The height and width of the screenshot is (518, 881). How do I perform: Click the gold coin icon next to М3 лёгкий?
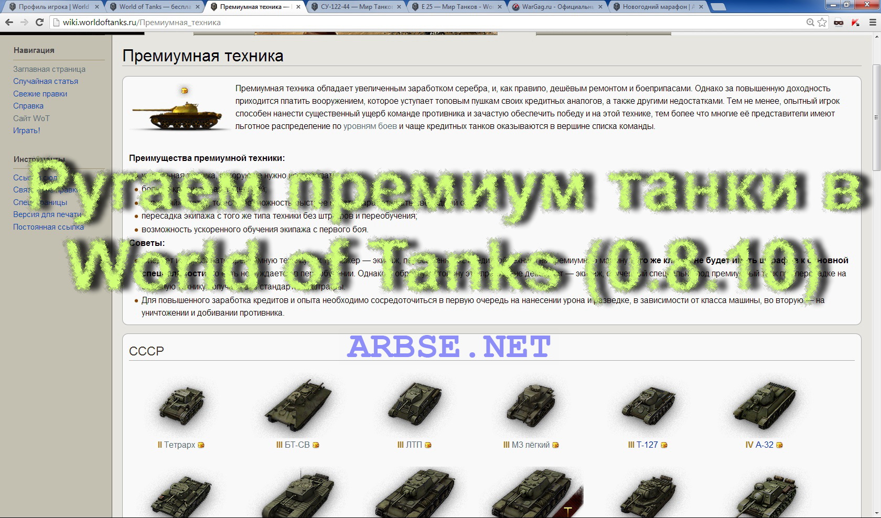pos(555,445)
